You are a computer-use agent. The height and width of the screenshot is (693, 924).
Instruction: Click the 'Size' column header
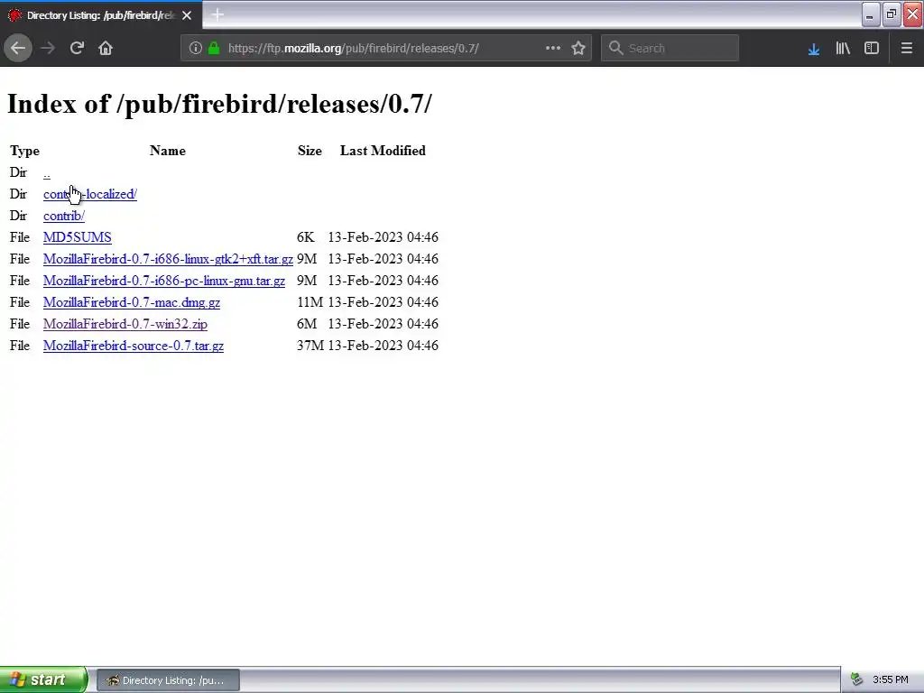[x=310, y=151]
